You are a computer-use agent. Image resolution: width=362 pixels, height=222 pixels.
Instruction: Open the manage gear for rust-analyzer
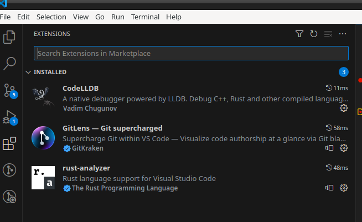343,188
